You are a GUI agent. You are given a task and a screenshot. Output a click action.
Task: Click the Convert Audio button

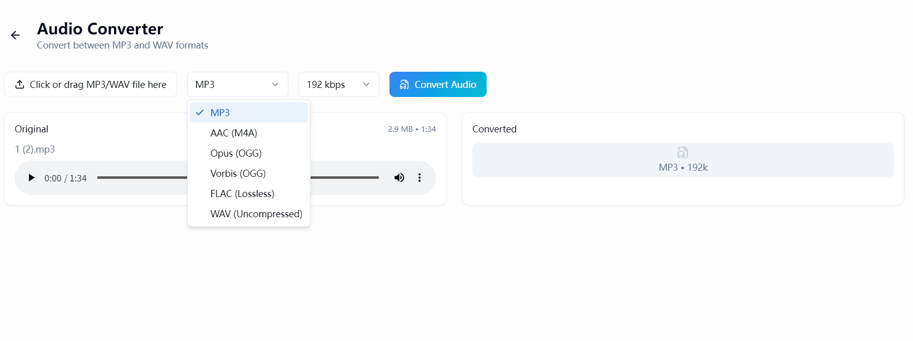coord(438,84)
